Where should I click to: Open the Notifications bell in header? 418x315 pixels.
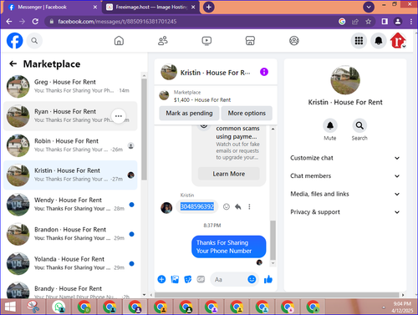click(x=379, y=41)
